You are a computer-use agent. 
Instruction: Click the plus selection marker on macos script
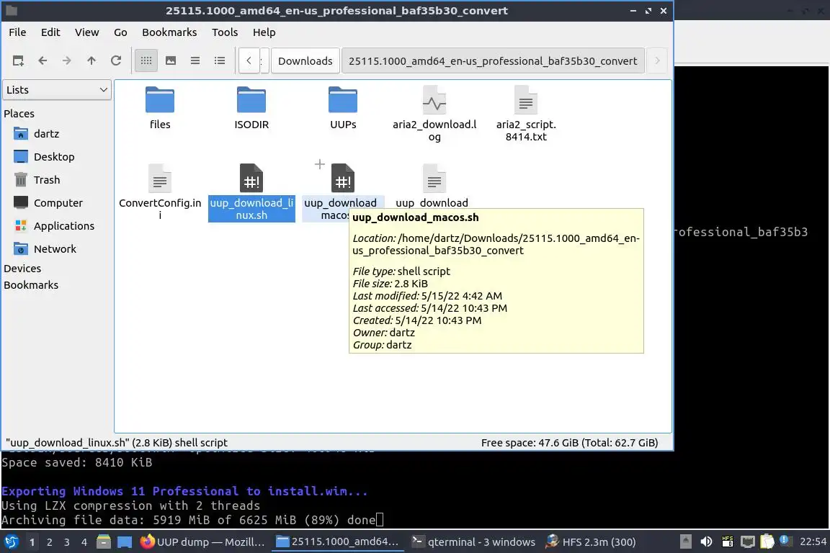(x=320, y=164)
